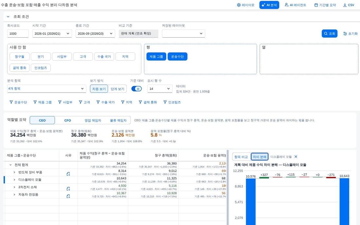Viewport: 360px width, 225px height.
Task: Open the 표시 행 수 dropdown
Action: click(160, 89)
